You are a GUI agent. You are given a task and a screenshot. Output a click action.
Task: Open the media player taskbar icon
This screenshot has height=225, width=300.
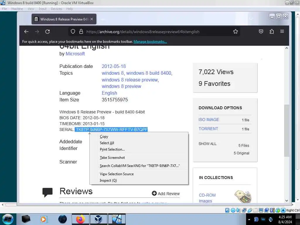tap(43, 219)
